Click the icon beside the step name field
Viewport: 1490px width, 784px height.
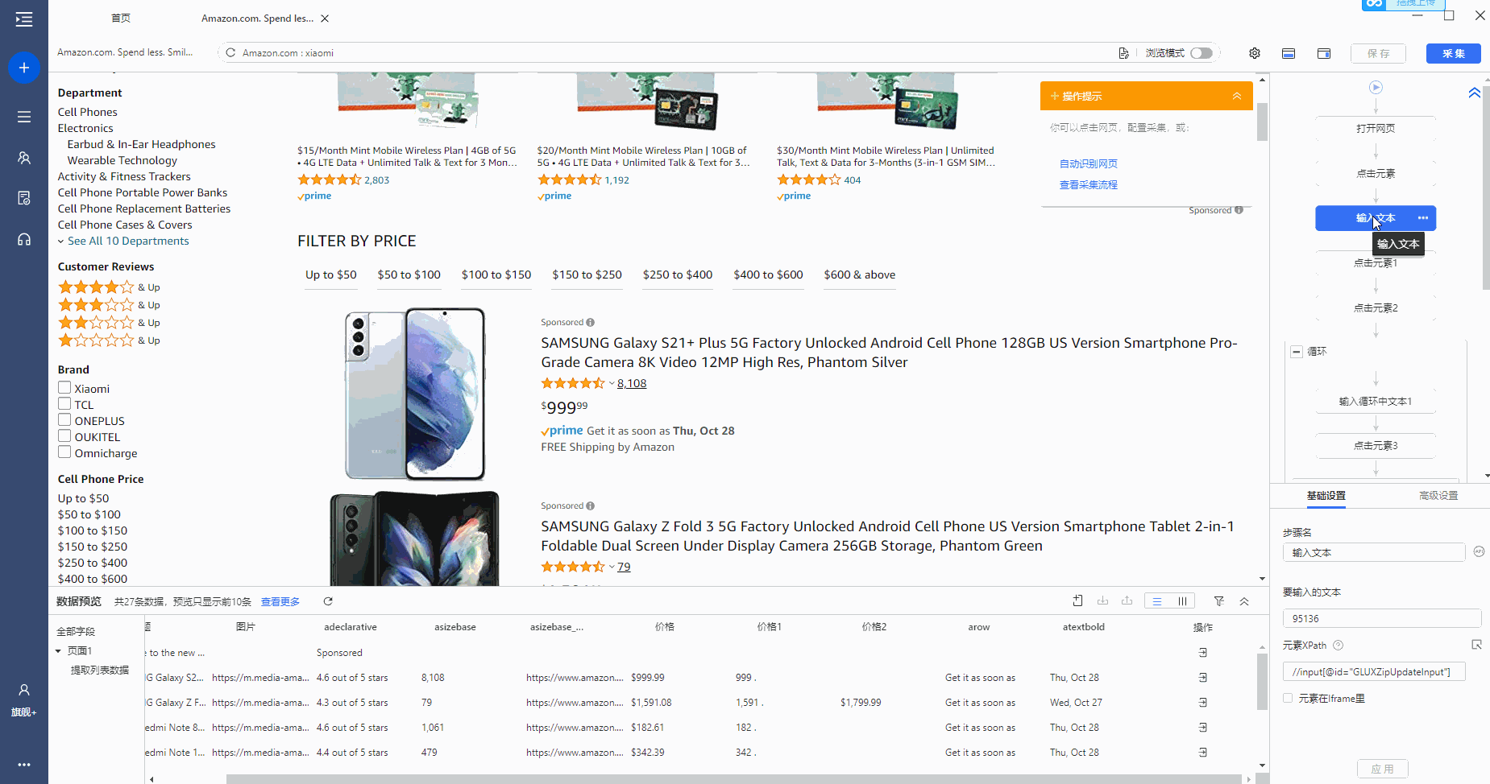[x=1479, y=552]
